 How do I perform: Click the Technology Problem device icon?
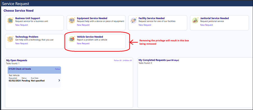click(10, 39)
